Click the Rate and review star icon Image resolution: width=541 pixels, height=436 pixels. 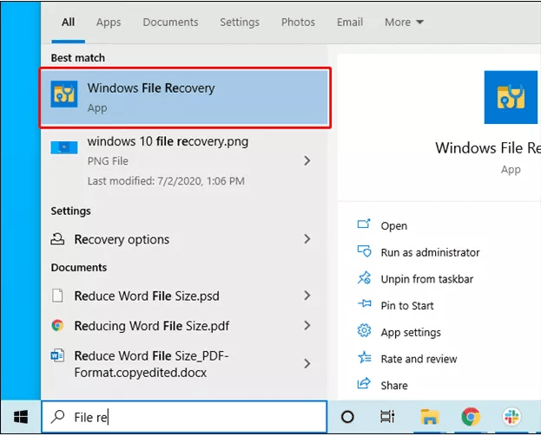coord(365,357)
